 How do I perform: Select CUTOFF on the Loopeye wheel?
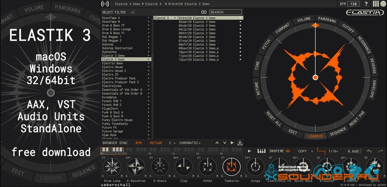[x=348, y=29]
